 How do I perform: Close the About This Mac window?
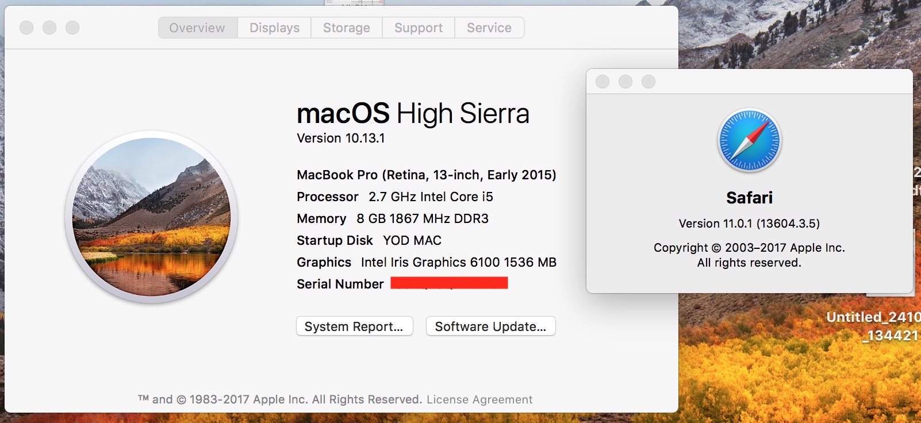point(26,28)
